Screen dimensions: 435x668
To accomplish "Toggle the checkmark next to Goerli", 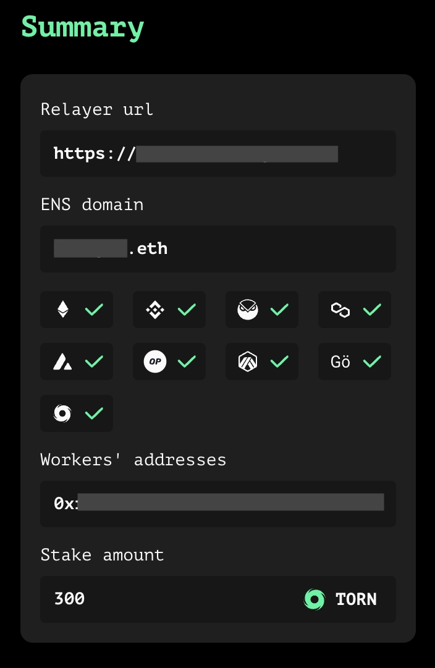I will (x=372, y=361).
